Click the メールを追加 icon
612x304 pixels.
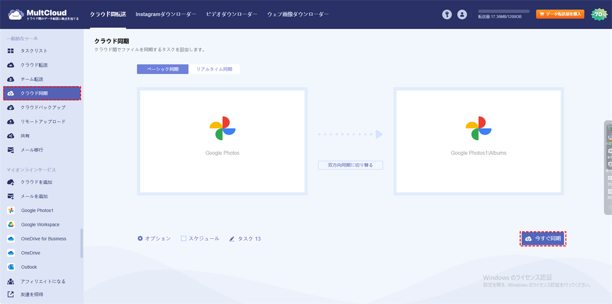click(11, 196)
